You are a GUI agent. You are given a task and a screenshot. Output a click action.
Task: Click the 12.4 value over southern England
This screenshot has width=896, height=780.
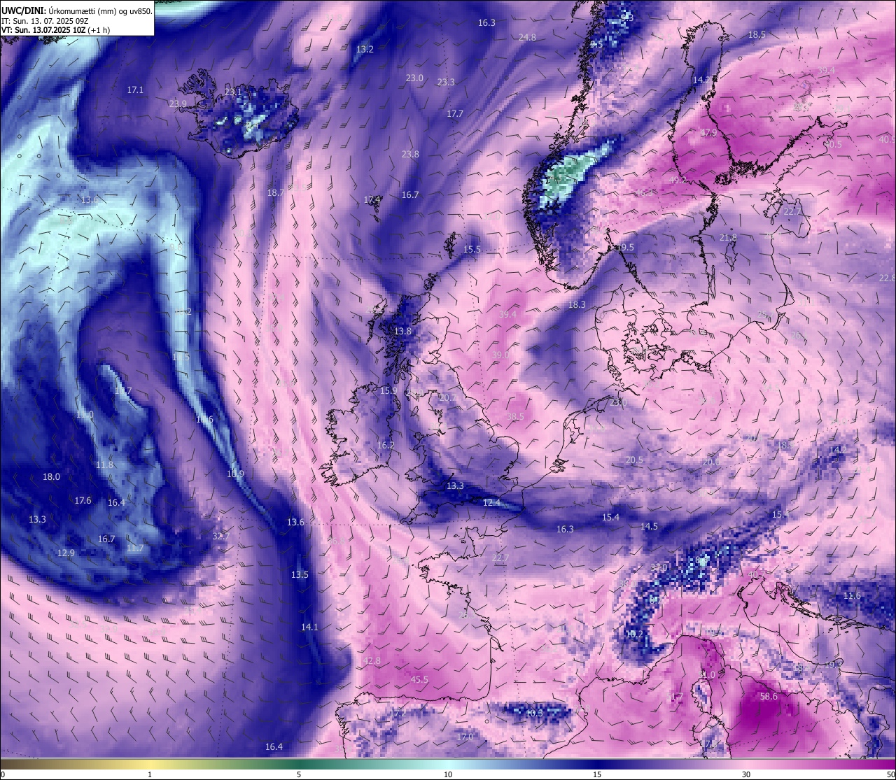pyautogui.click(x=492, y=502)
